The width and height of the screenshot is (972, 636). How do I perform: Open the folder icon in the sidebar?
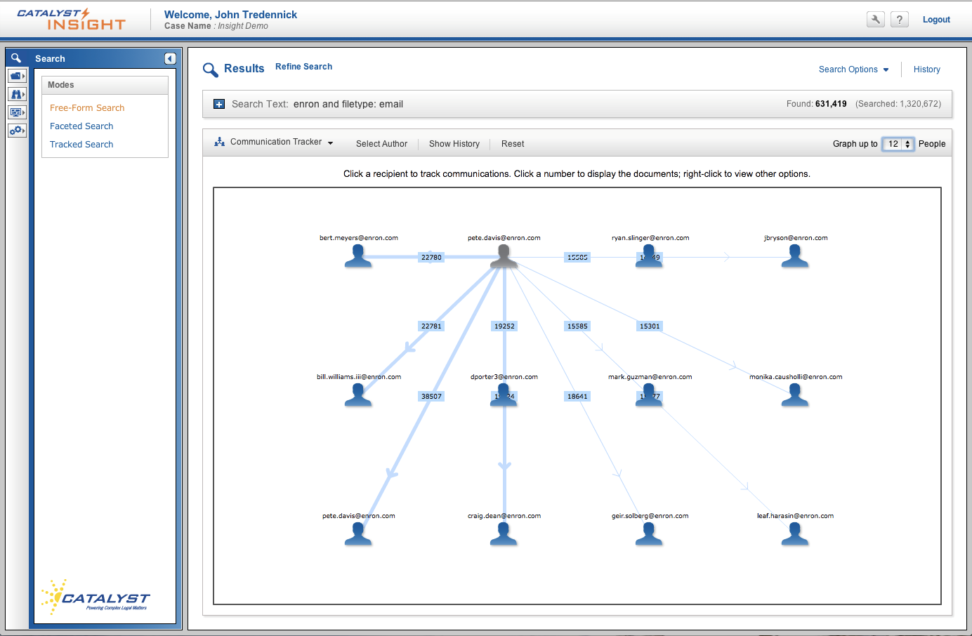(x=17, y=76)
